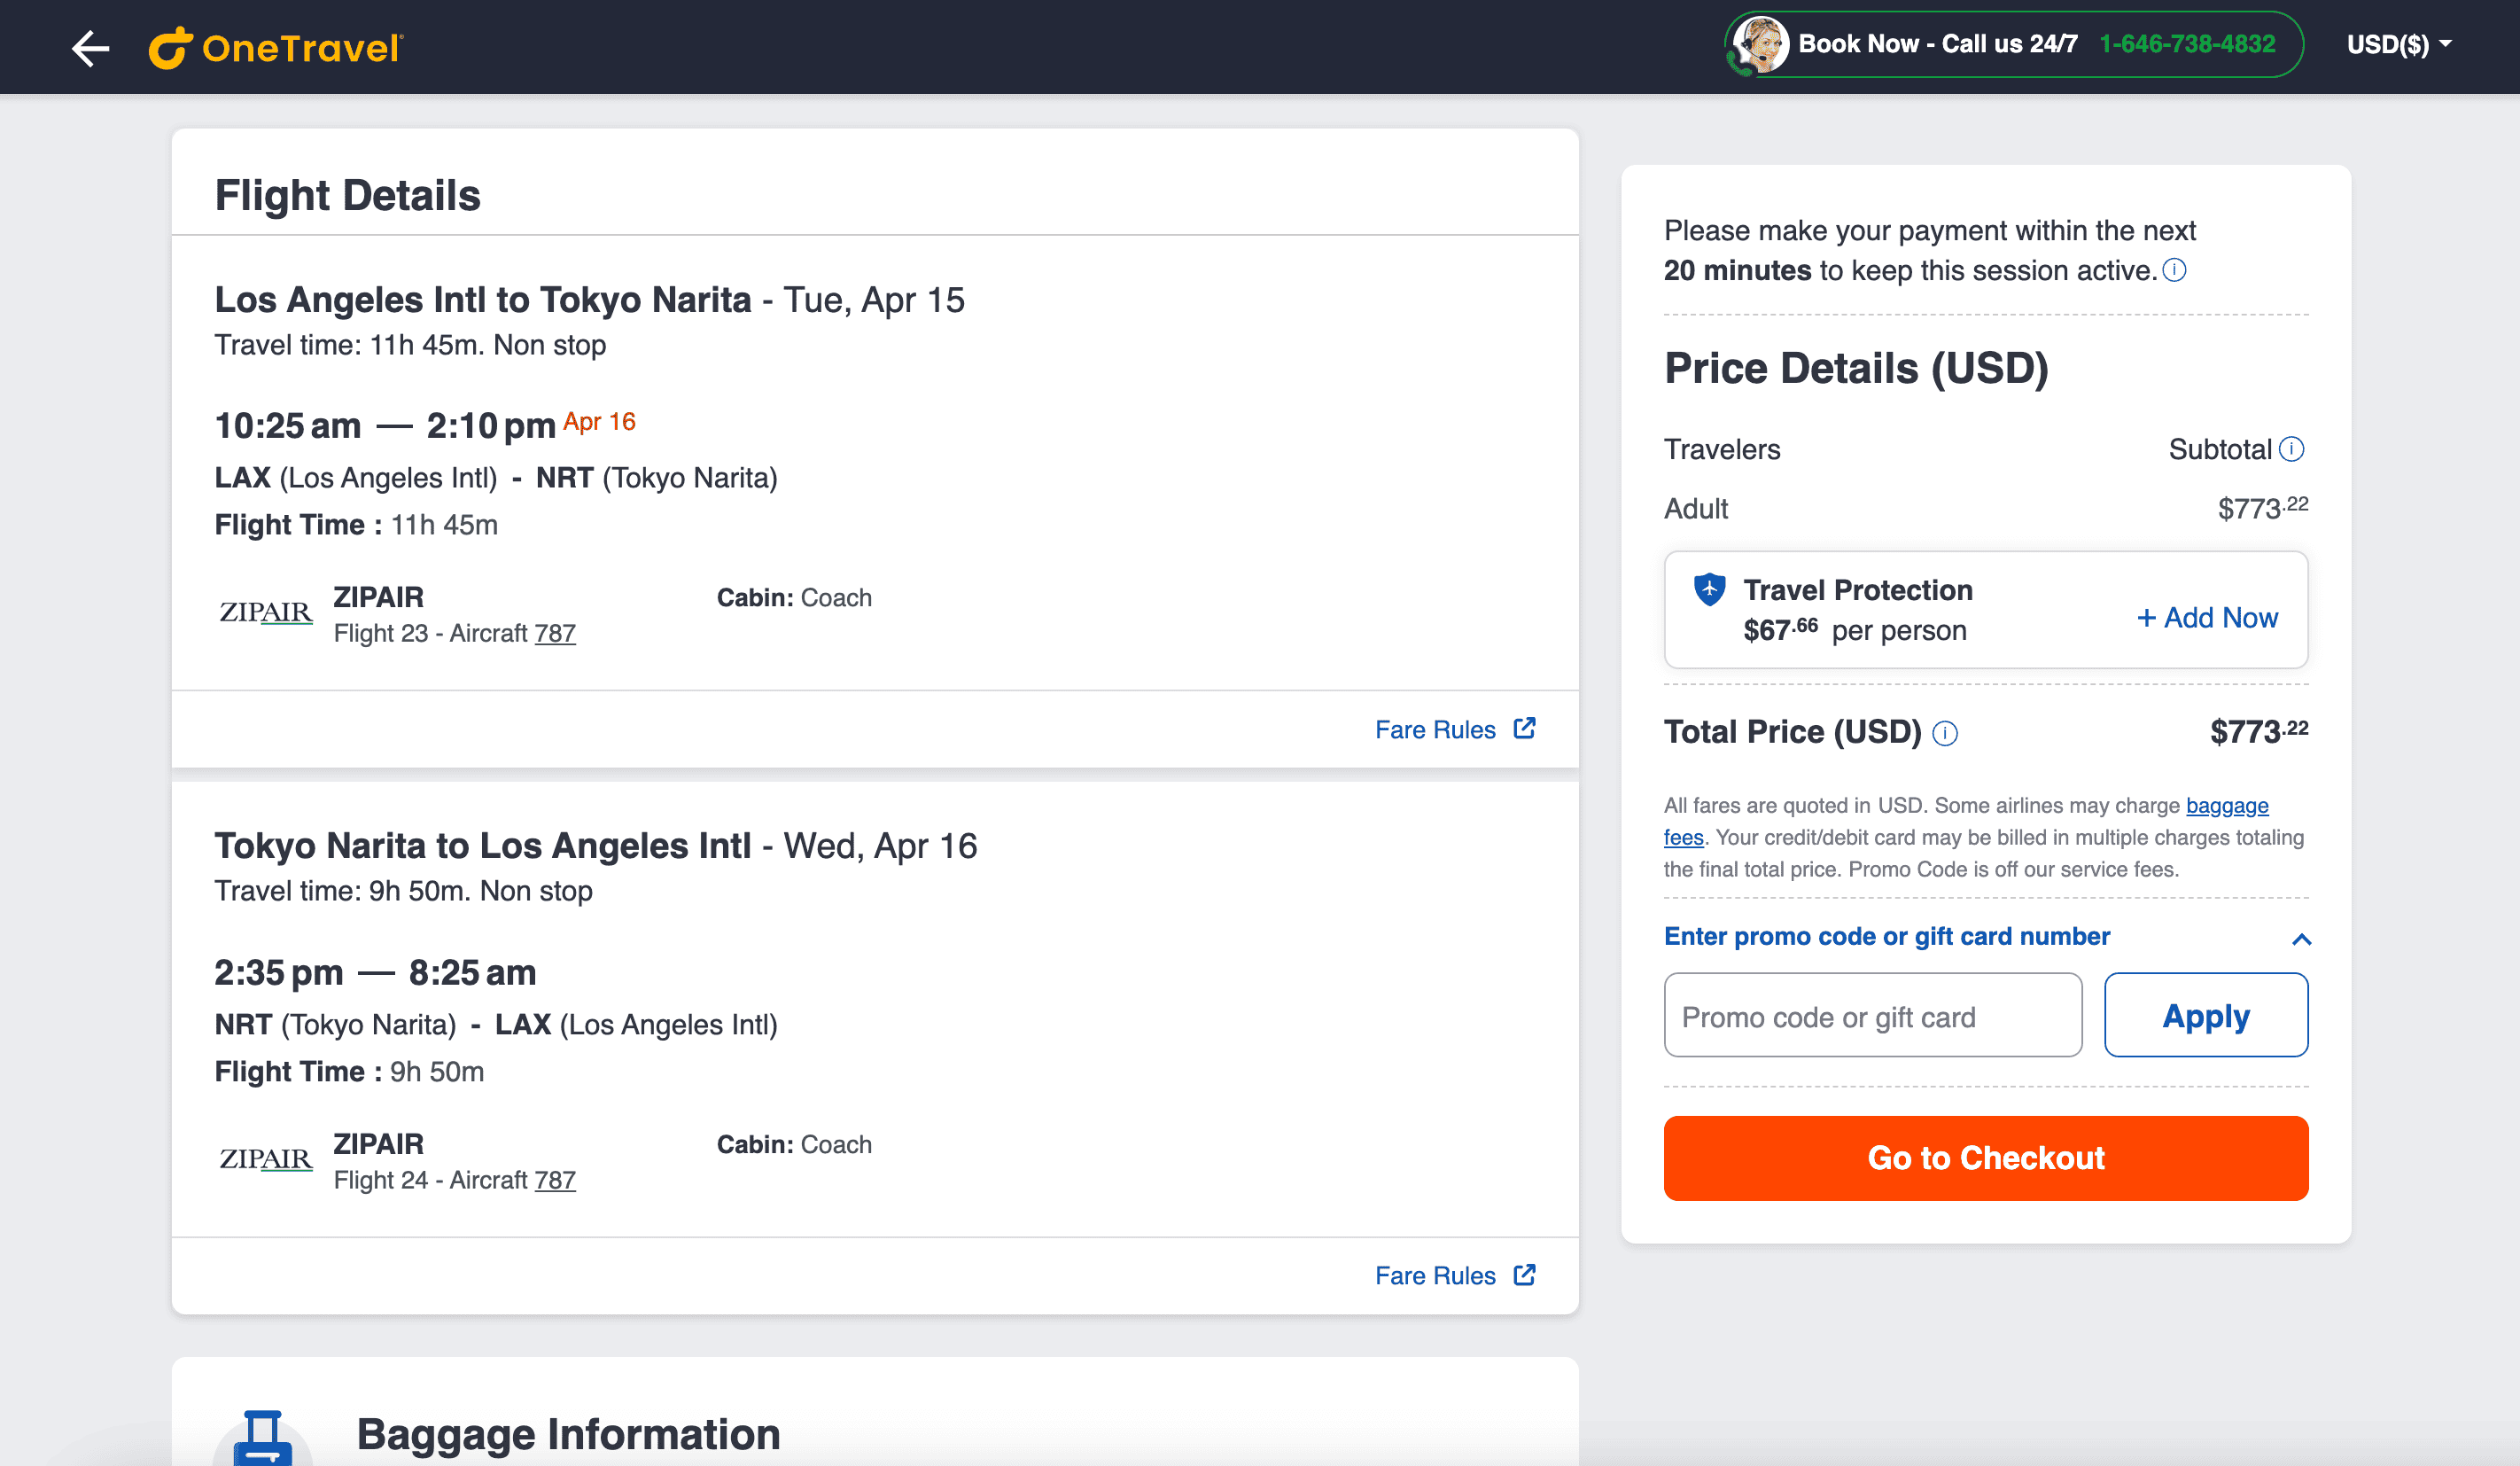Click the Subtotal info icon

tap(2291, 449)
